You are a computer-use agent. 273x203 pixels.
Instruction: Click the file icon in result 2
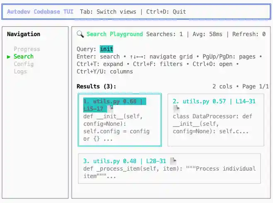click(176, 108)
